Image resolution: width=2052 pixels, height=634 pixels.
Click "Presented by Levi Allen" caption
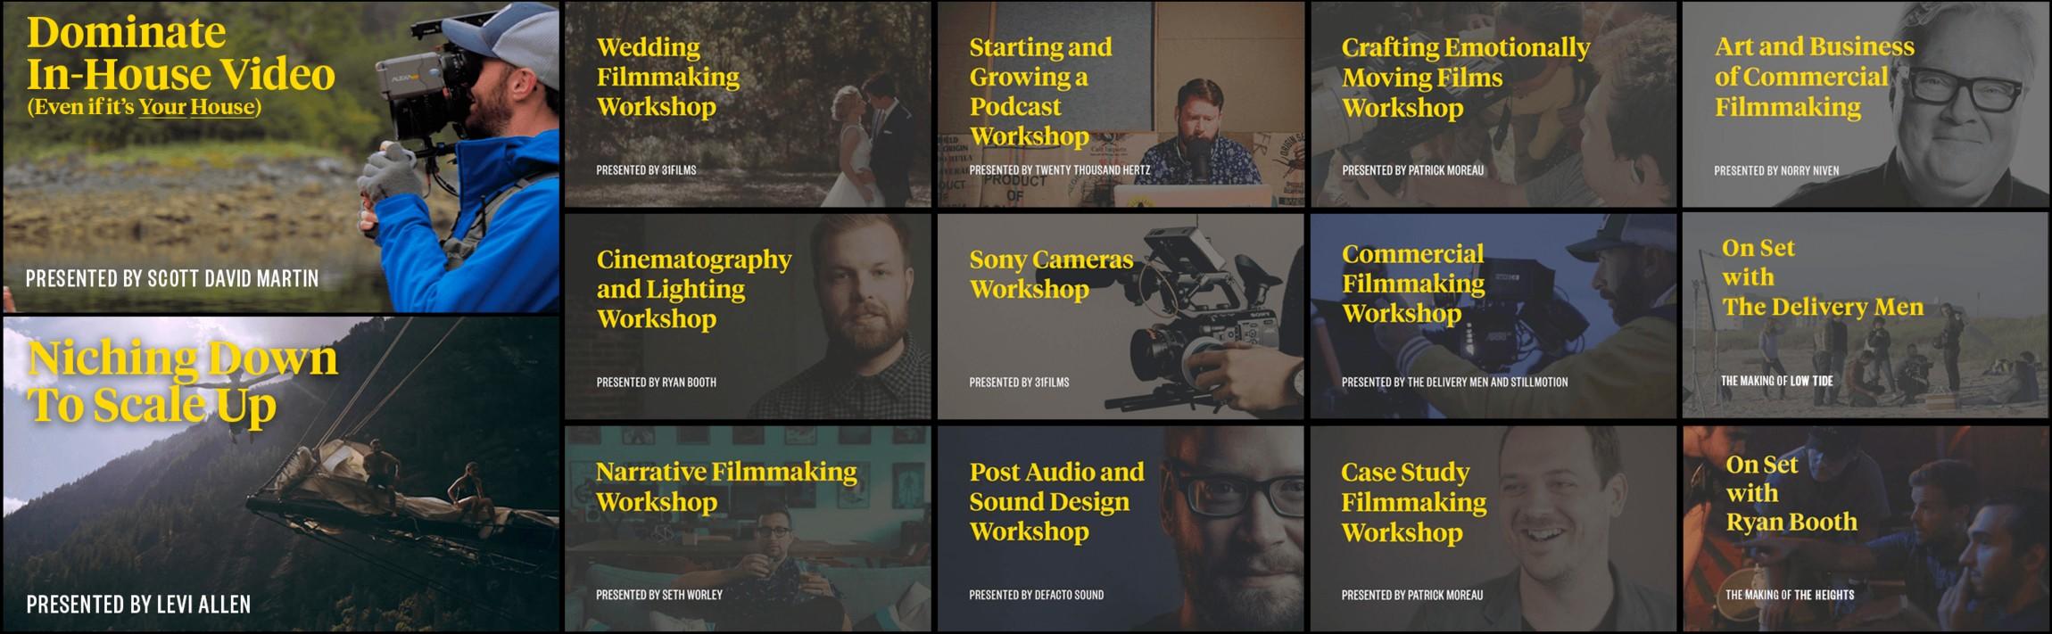click(x=138, y=605)
